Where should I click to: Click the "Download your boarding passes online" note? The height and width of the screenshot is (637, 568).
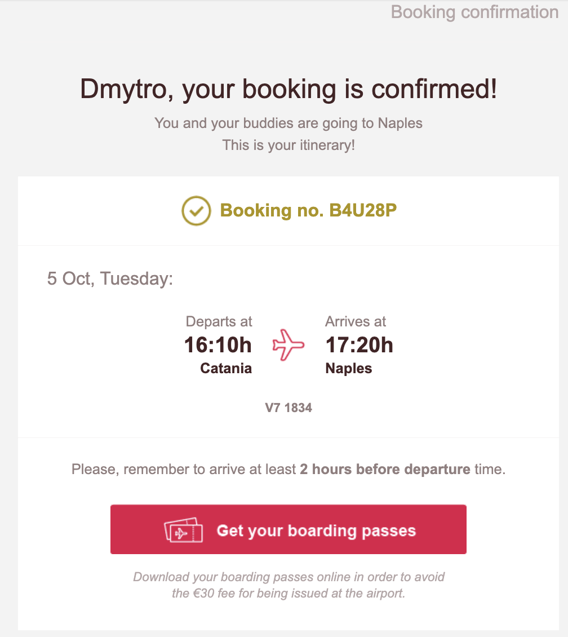(x=289, y=577)
